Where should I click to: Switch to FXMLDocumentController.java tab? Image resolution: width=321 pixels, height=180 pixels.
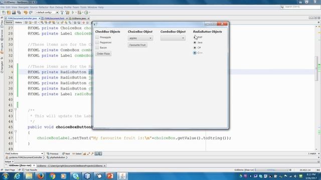[22, 18]
